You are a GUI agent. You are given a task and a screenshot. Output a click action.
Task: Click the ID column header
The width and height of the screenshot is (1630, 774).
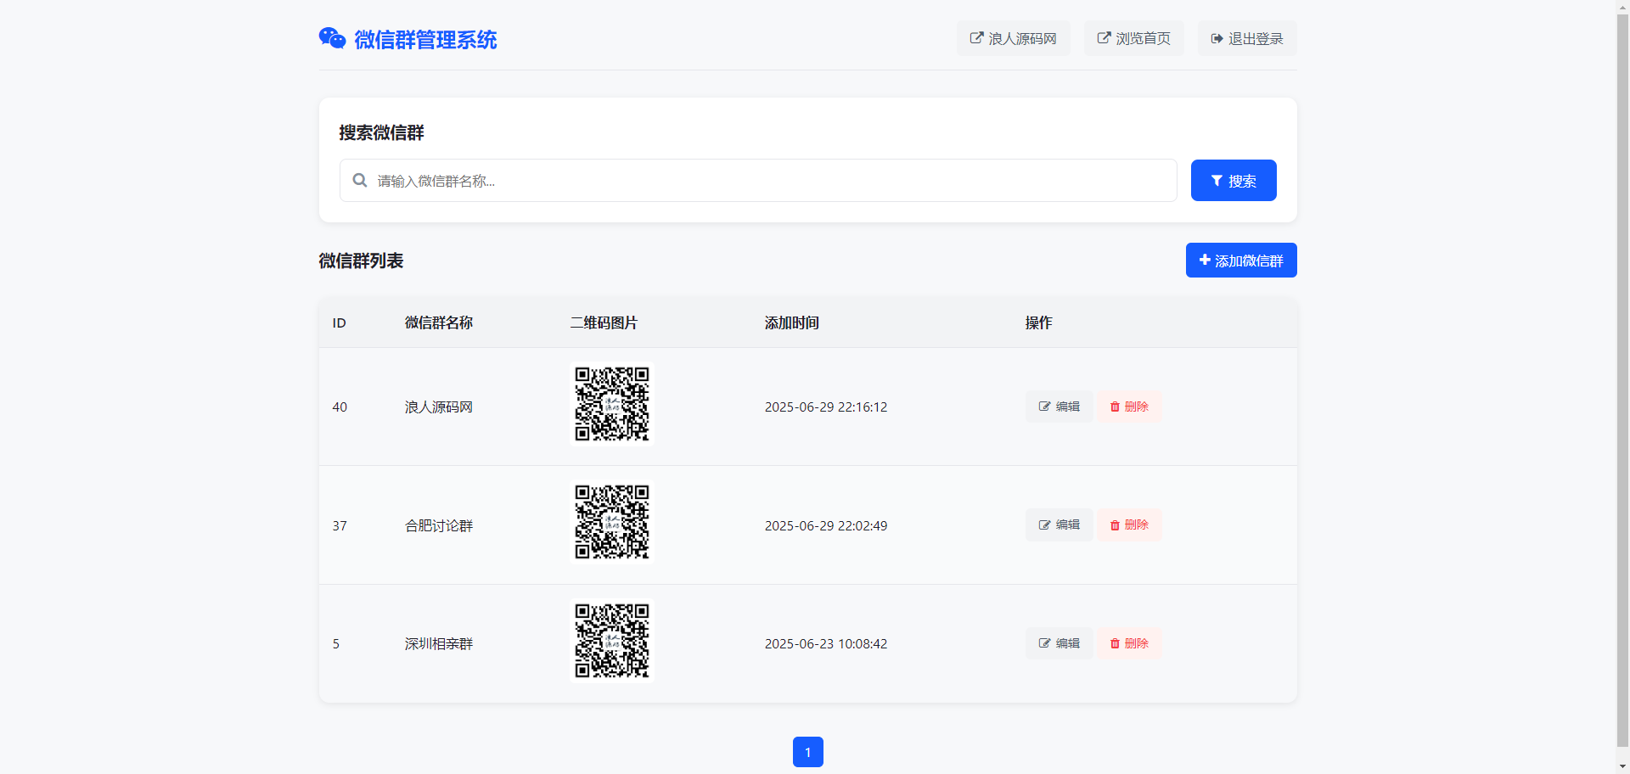(x=340, y=322)
